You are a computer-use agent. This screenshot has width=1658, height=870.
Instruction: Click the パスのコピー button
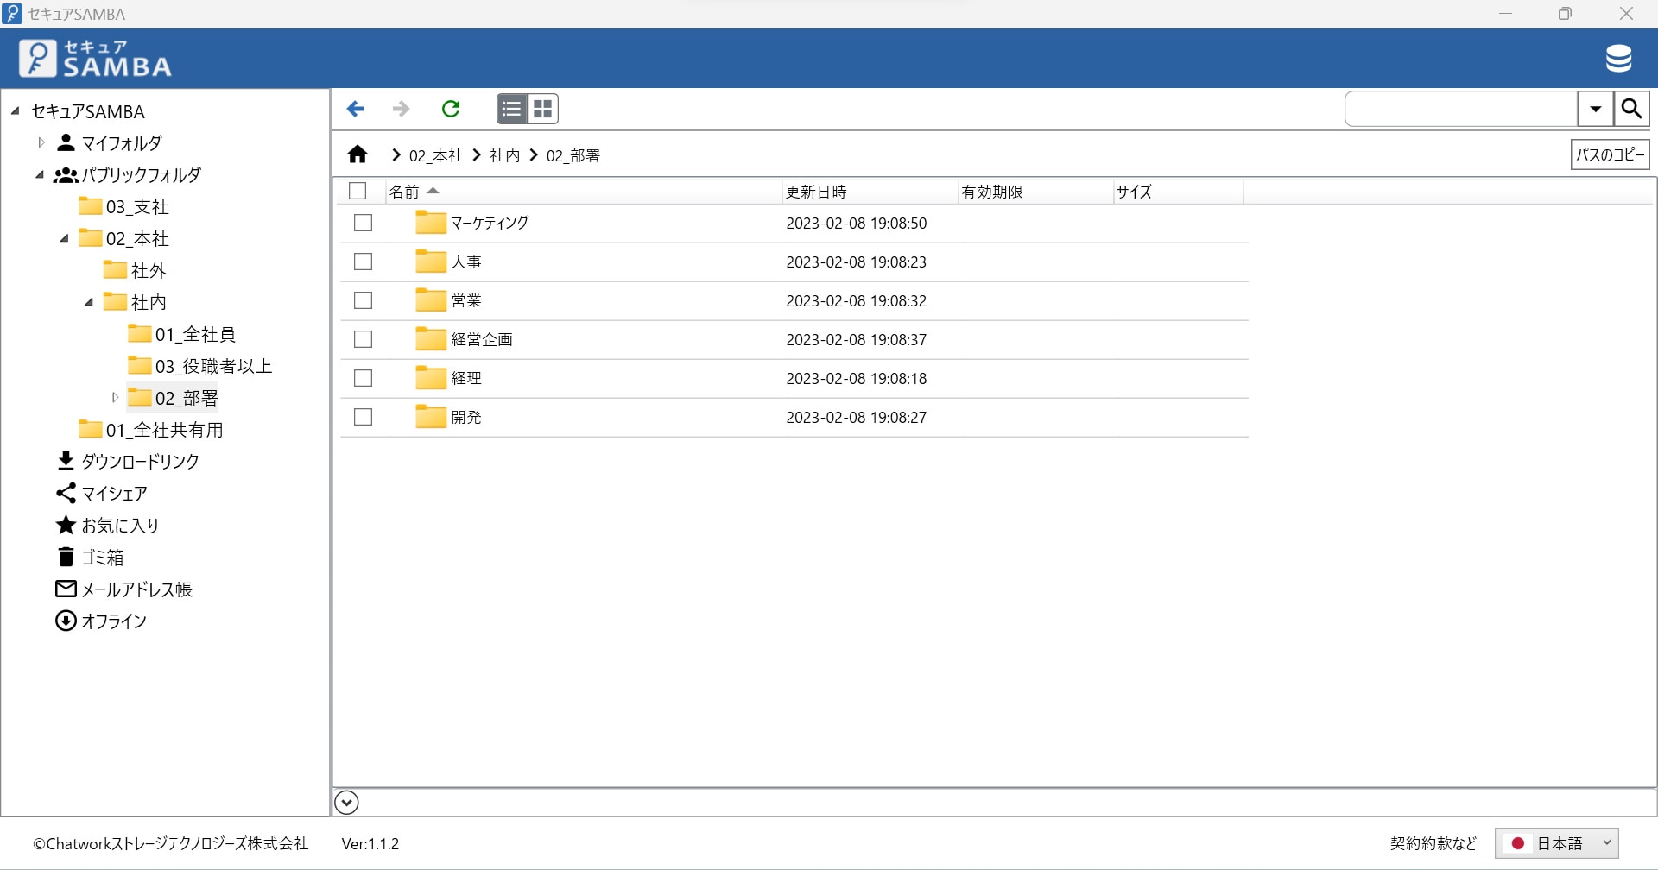pos(1610,154)
